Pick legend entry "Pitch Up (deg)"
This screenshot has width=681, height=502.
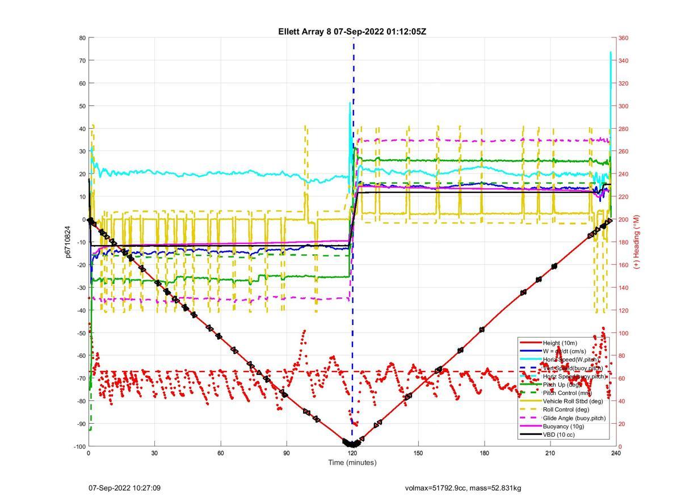tap(562, 385)
